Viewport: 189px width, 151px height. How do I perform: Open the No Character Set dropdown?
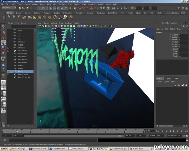coord(175,136)
